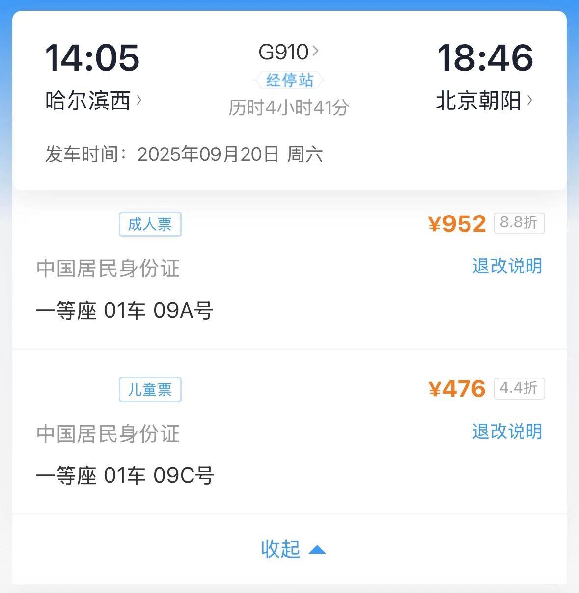
Task: Select the 成人票 tag
Action: [x=150, y=224]
